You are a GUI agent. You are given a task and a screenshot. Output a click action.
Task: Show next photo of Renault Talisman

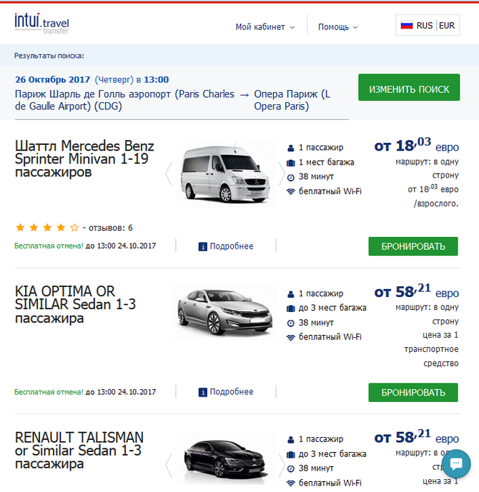coord(282,466)
